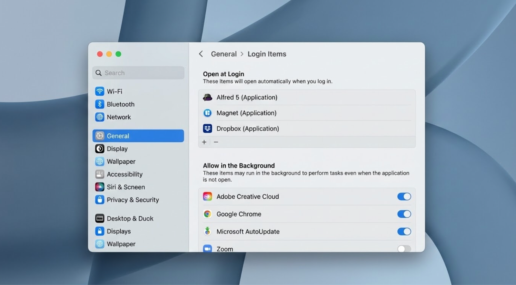
Task: Choose the Wallpaper icon directly beneath Display
Action: 100,161
